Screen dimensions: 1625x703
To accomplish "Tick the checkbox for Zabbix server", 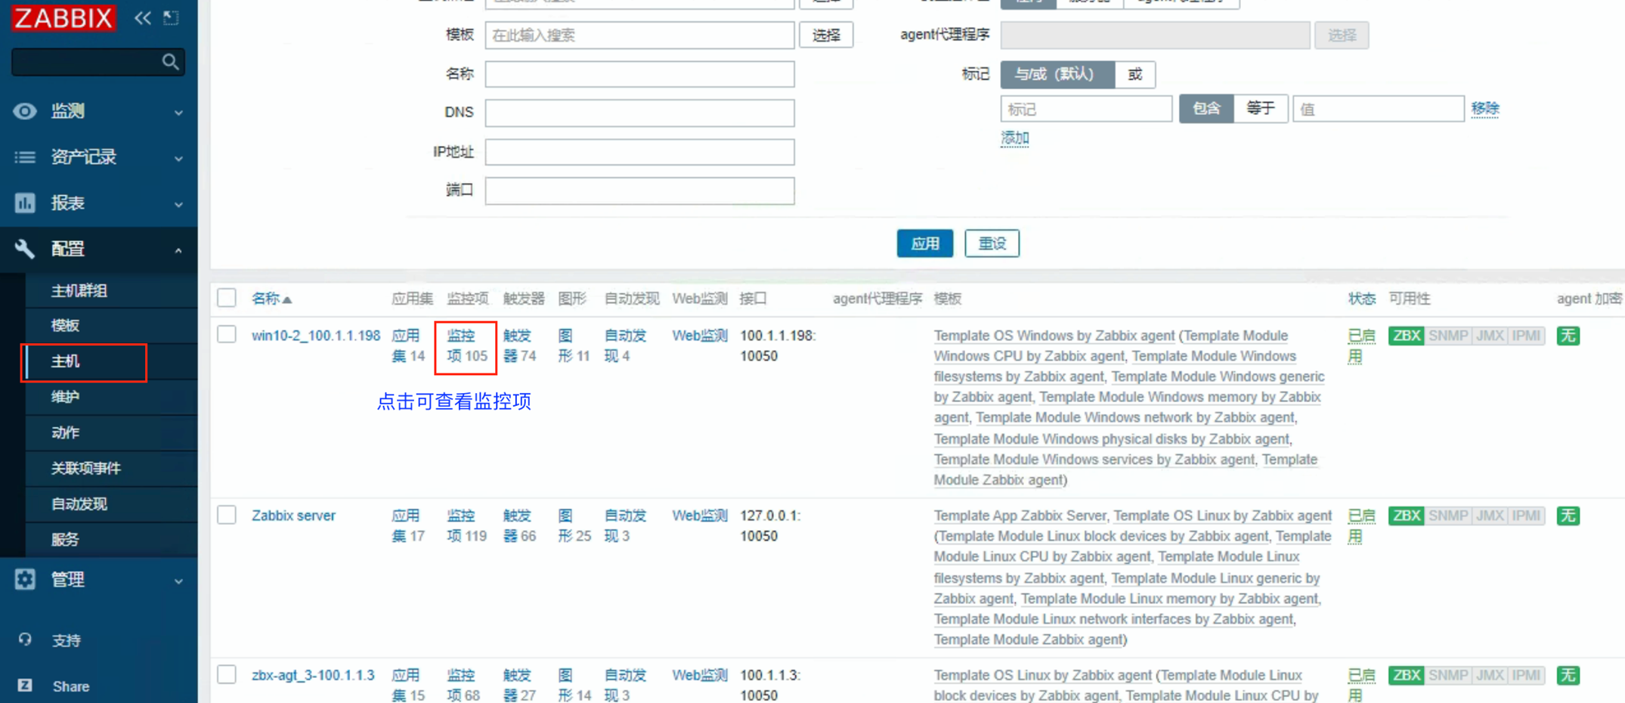I will pyautogui.click(x=227, y=515).
